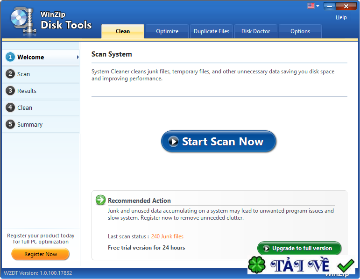Click the WinZip Disk Tools logo icon
360x279 pixels.
pyautogui.click(x=23, y=21)
